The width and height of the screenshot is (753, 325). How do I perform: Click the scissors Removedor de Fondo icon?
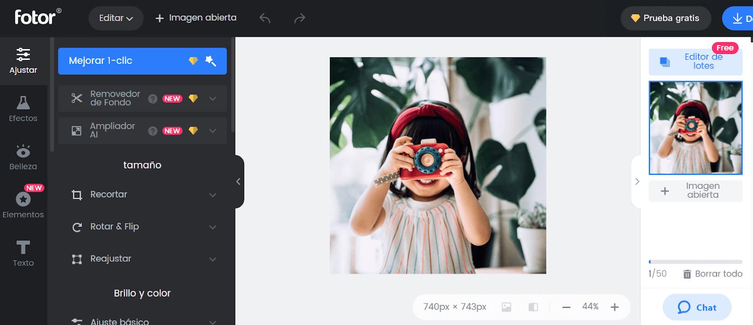[x=77, y=98]
